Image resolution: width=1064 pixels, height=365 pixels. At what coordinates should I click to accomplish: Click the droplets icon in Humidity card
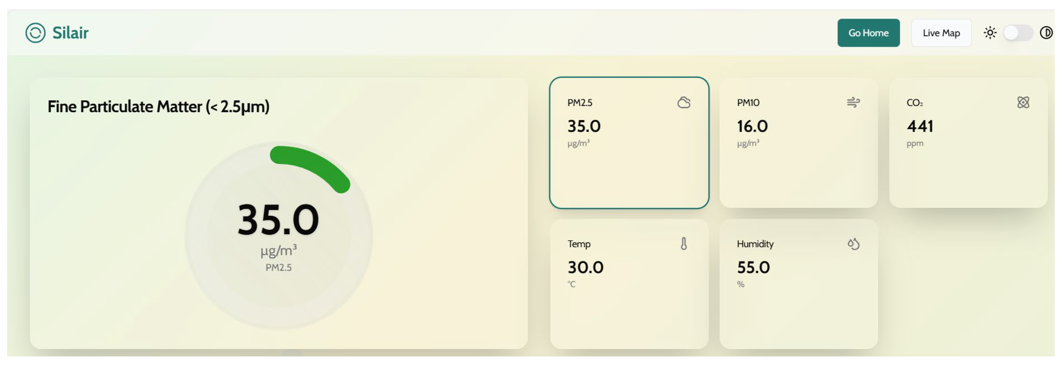(853, 244)
